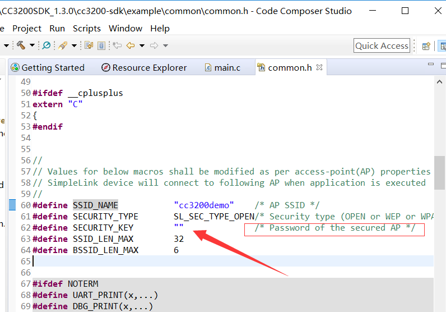Screen dimensions: 446x312
Task: Click the "cc3200demo" string value
Action: 204,205
